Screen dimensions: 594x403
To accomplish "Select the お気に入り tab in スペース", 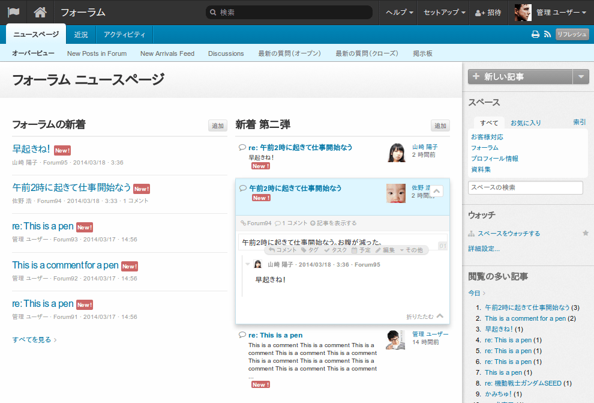I will pos(526,123).
